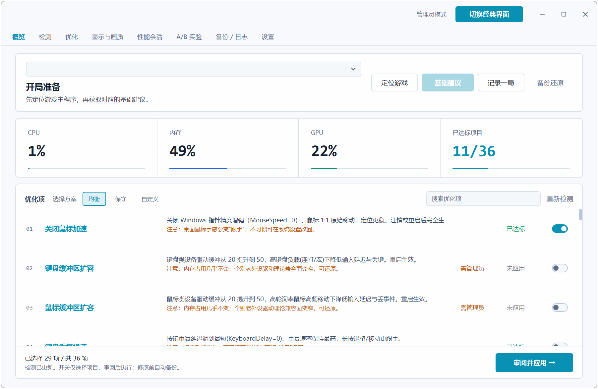The width and height of the screenshot is (598, 389).
Task: Open the 优化 tab
Action: pyautogui.click(x=72, y=37)
